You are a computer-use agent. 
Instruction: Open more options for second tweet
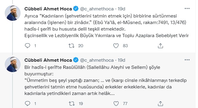coord(187,60)
